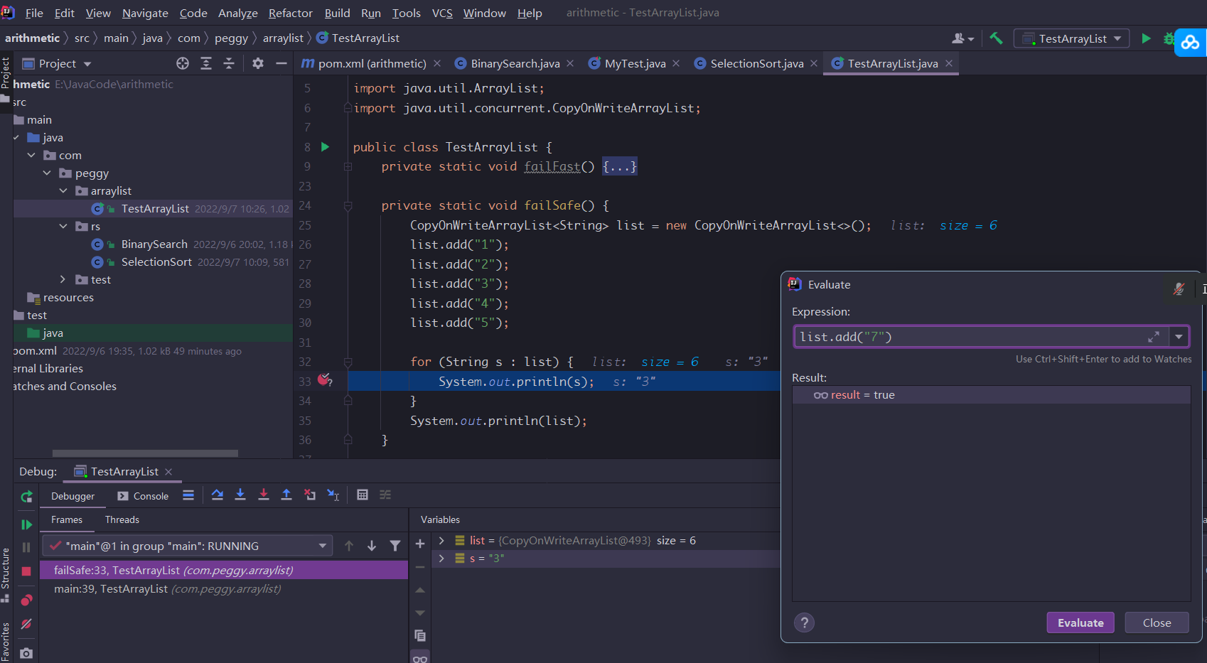The width and height of the screenshot is (1207, 663).
Task: Click the Resume Program icon
Action: point(26,524)
